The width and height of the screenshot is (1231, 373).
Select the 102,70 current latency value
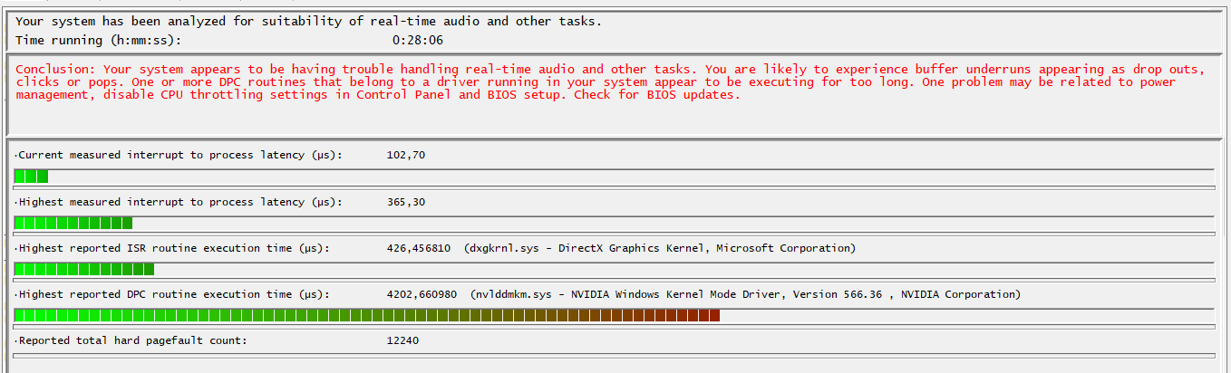(x=405, y=155)
